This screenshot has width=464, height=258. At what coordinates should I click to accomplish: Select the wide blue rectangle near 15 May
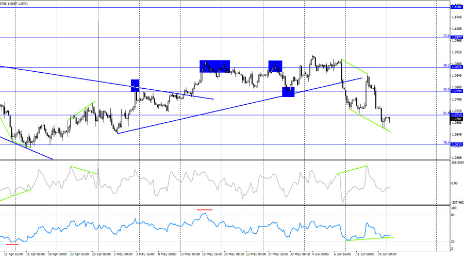pos(215,67)
